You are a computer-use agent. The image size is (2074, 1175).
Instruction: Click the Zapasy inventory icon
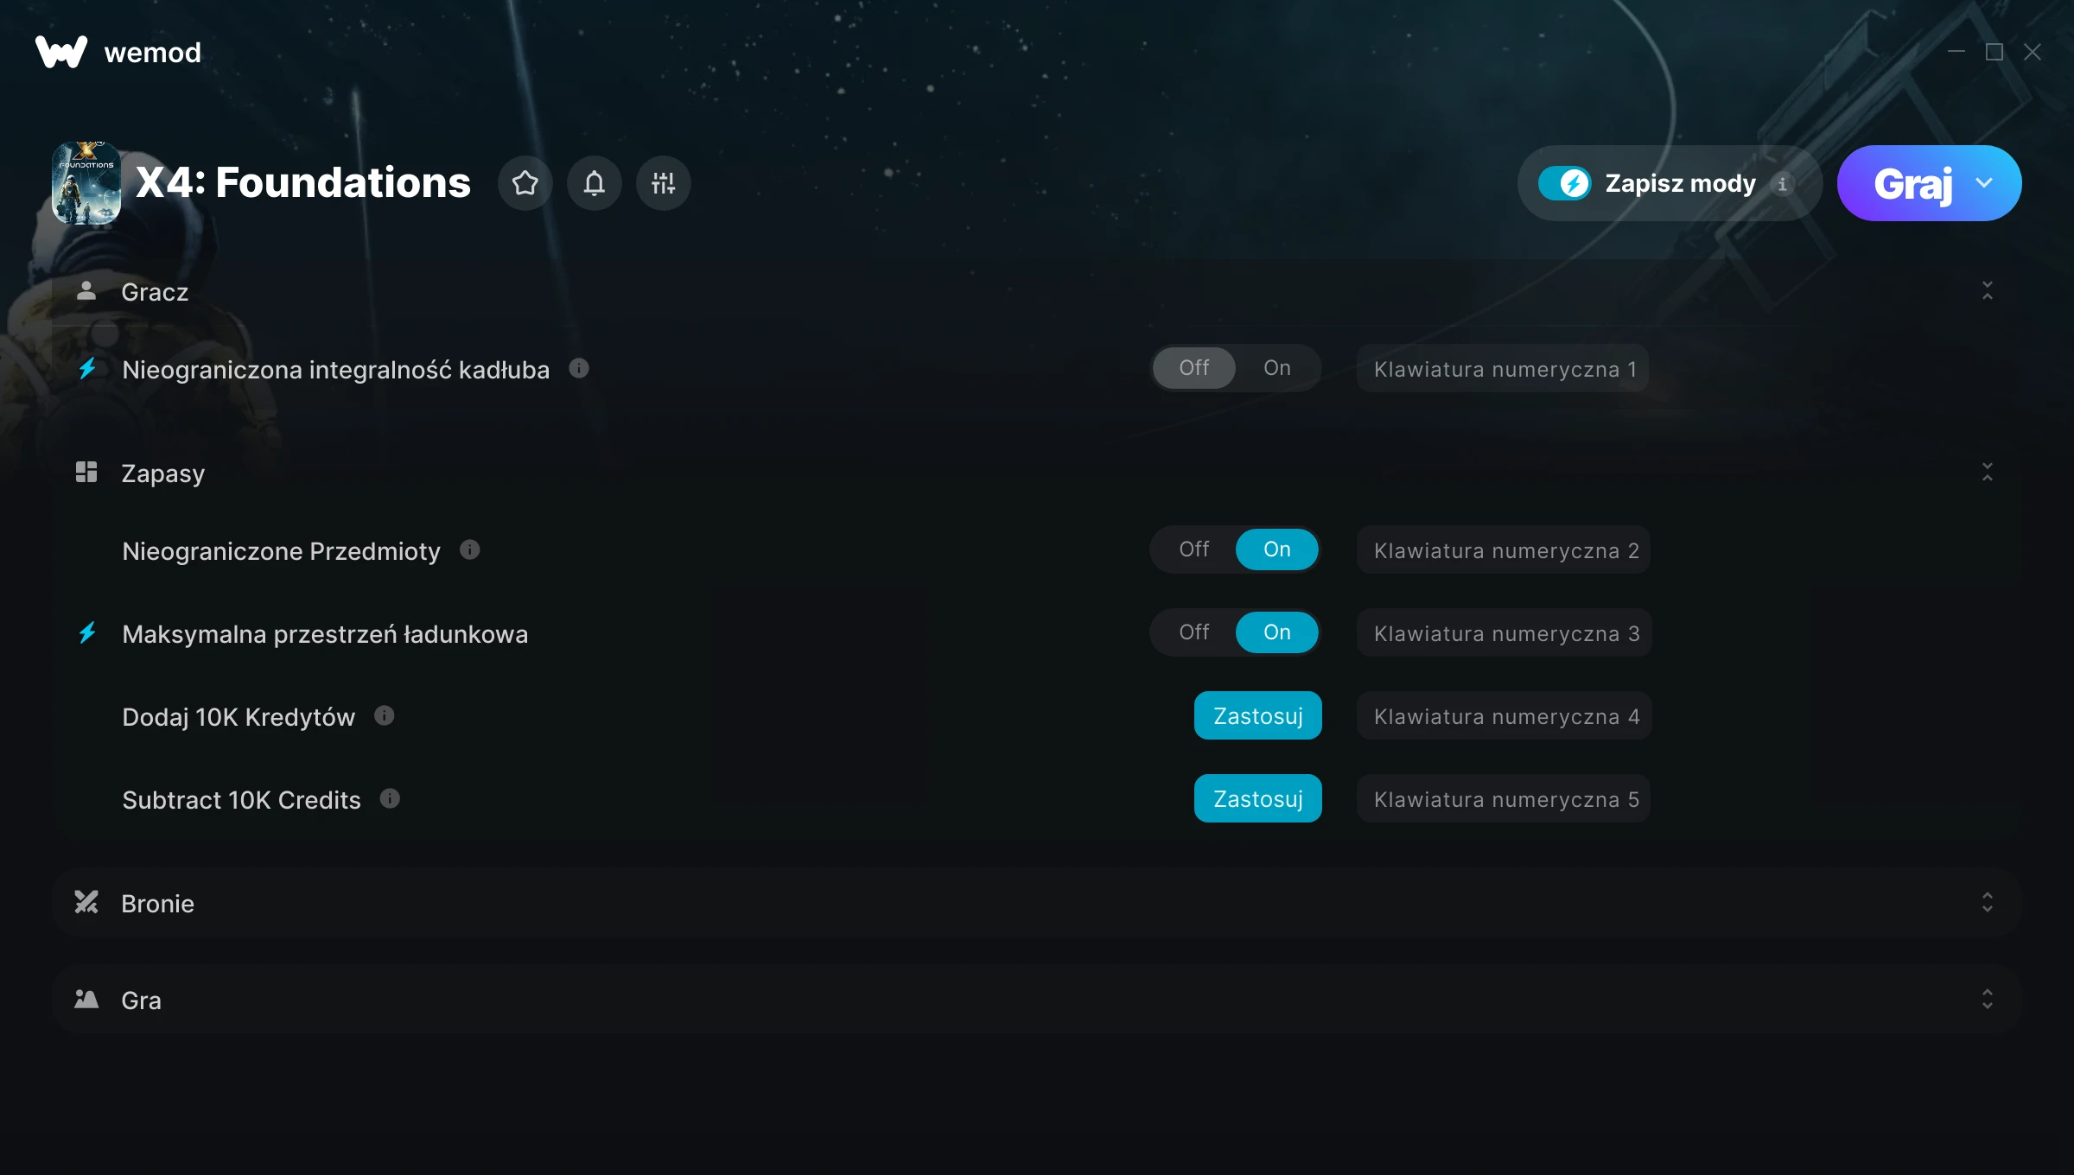point(86,473)
